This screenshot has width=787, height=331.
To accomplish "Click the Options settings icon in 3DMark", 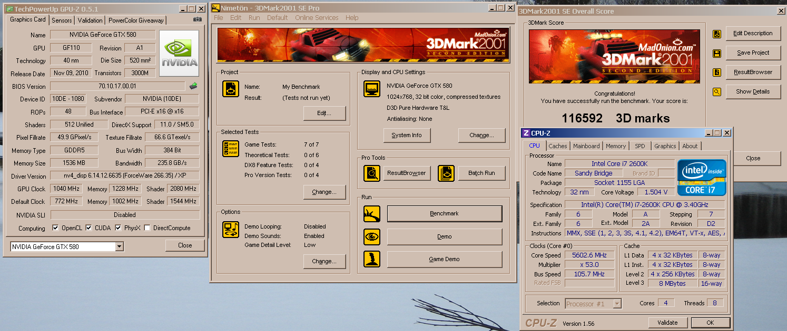I will coord(230,230).
